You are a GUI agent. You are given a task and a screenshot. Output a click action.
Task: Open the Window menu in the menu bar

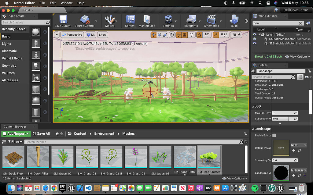66,3
